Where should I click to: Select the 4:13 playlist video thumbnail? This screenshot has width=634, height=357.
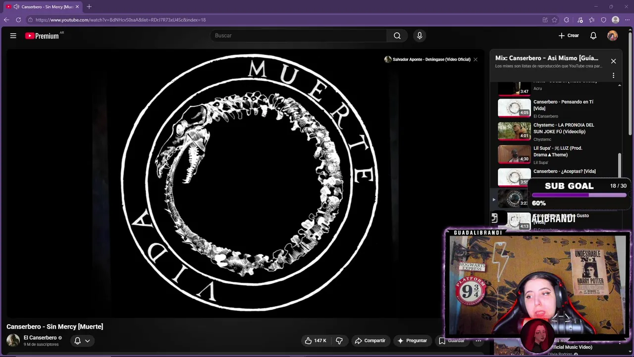[519, 221]
